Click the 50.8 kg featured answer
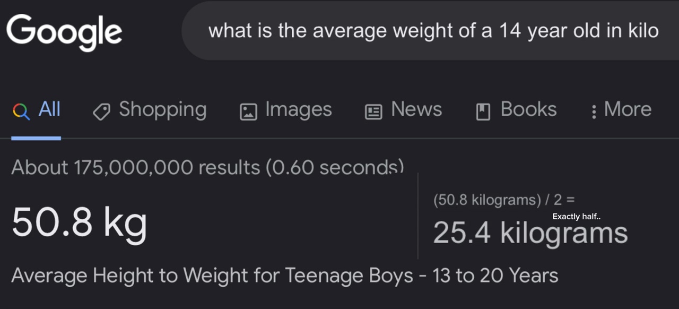Viewport: 679px width, 309px height. point(79,221)
